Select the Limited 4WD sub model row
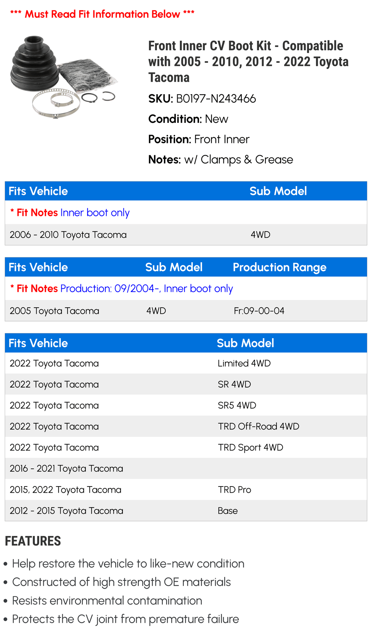Screen dimensions: 372x633 [x=186, y=363]
